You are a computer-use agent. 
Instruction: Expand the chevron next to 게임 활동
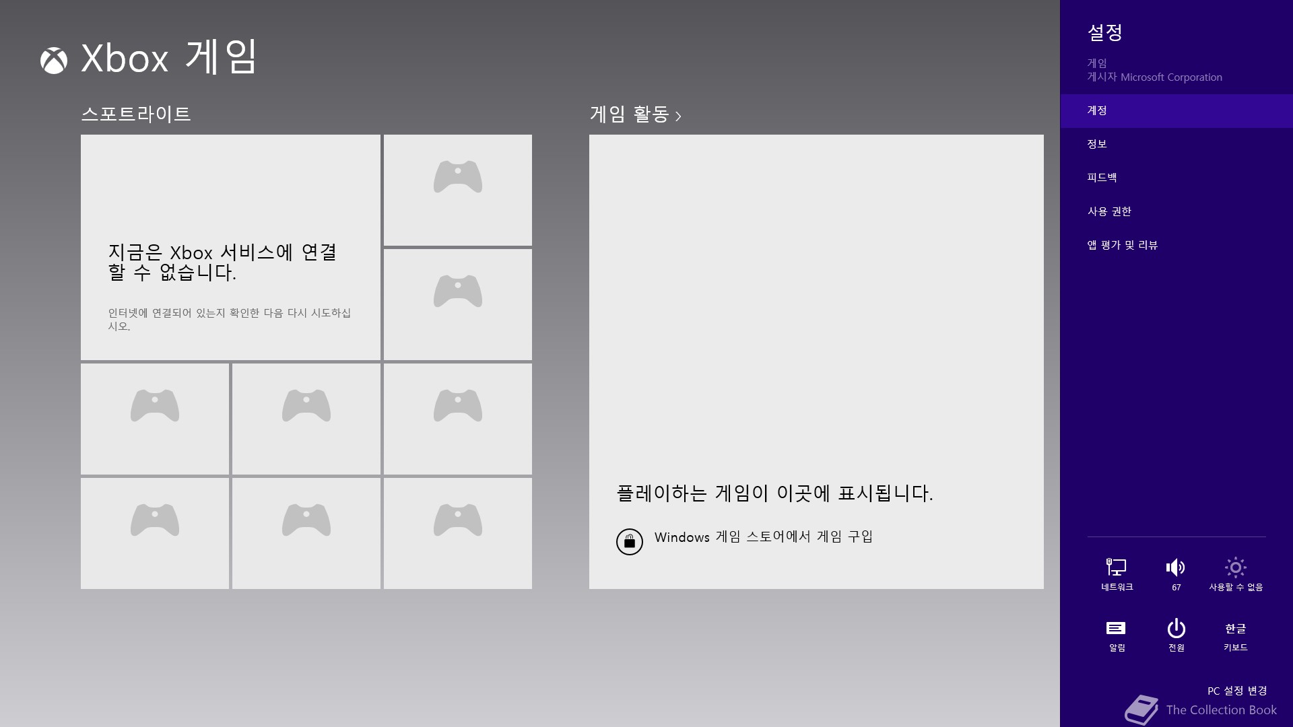pyautogui.click(x=678, y=116)
